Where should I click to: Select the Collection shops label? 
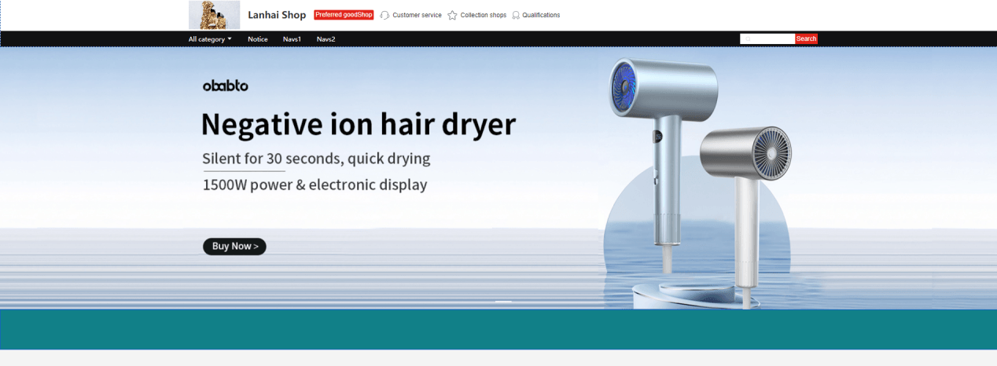point(484,15)
